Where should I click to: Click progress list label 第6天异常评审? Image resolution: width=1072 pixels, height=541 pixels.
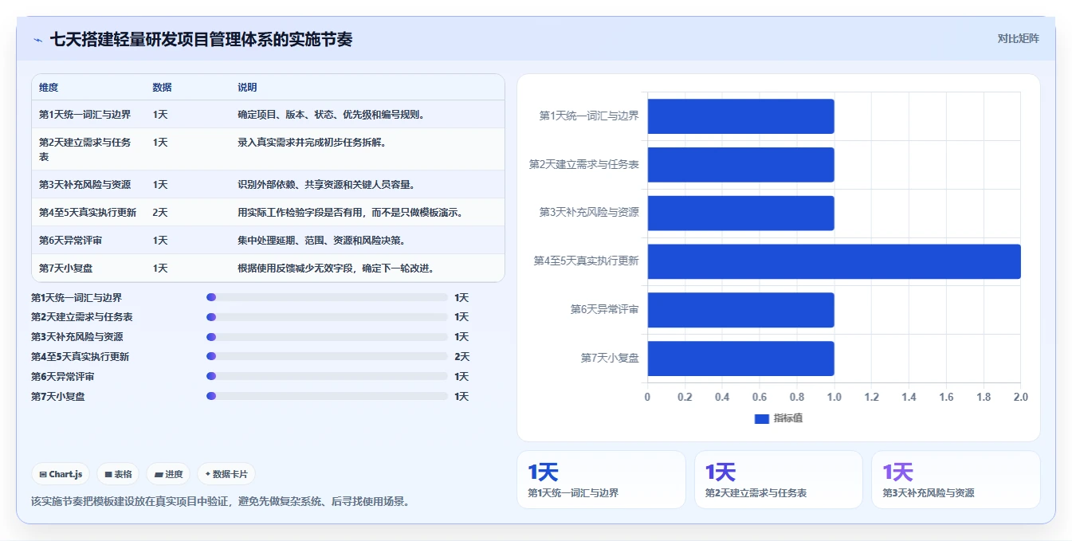[63, 377]
